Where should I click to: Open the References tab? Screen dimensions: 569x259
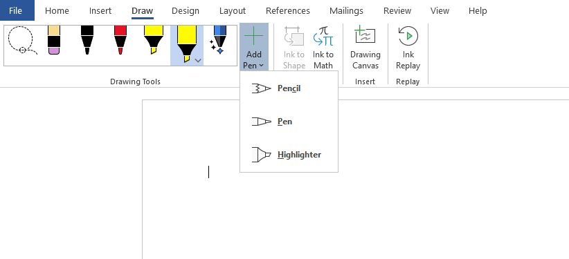tap(288, 11)
